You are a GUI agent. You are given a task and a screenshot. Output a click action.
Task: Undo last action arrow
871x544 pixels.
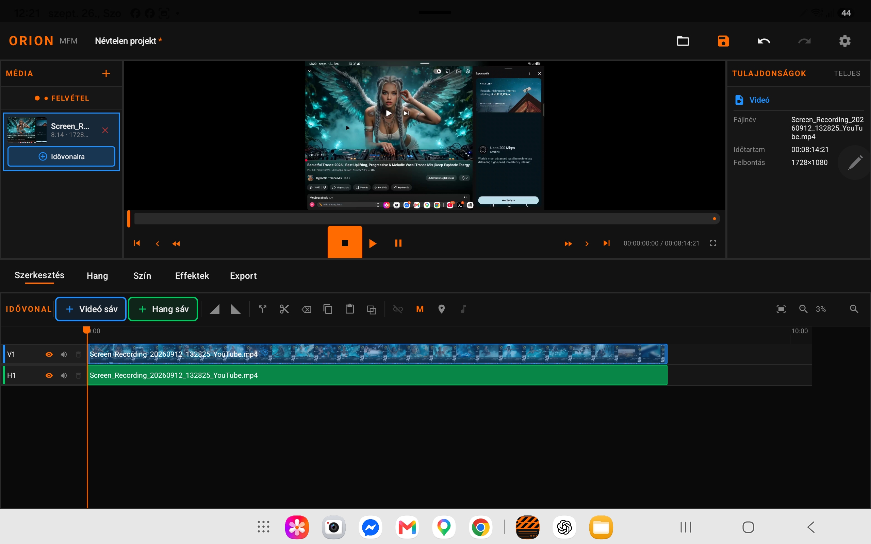click(764, 41)
